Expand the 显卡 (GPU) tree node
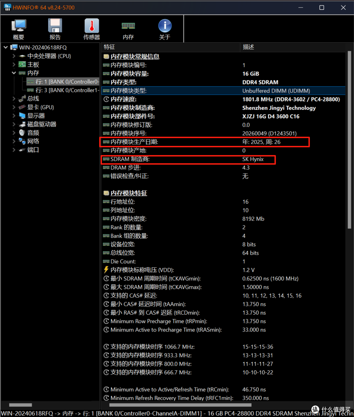Screen dimensions: 354x417 point(14,107)
